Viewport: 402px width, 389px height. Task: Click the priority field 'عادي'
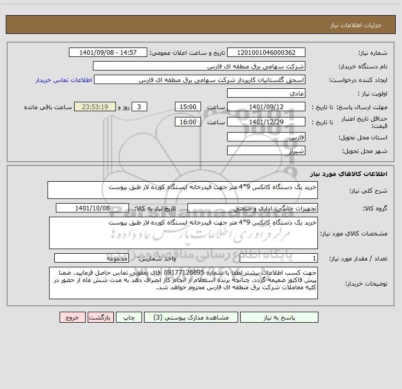point(266,93)
